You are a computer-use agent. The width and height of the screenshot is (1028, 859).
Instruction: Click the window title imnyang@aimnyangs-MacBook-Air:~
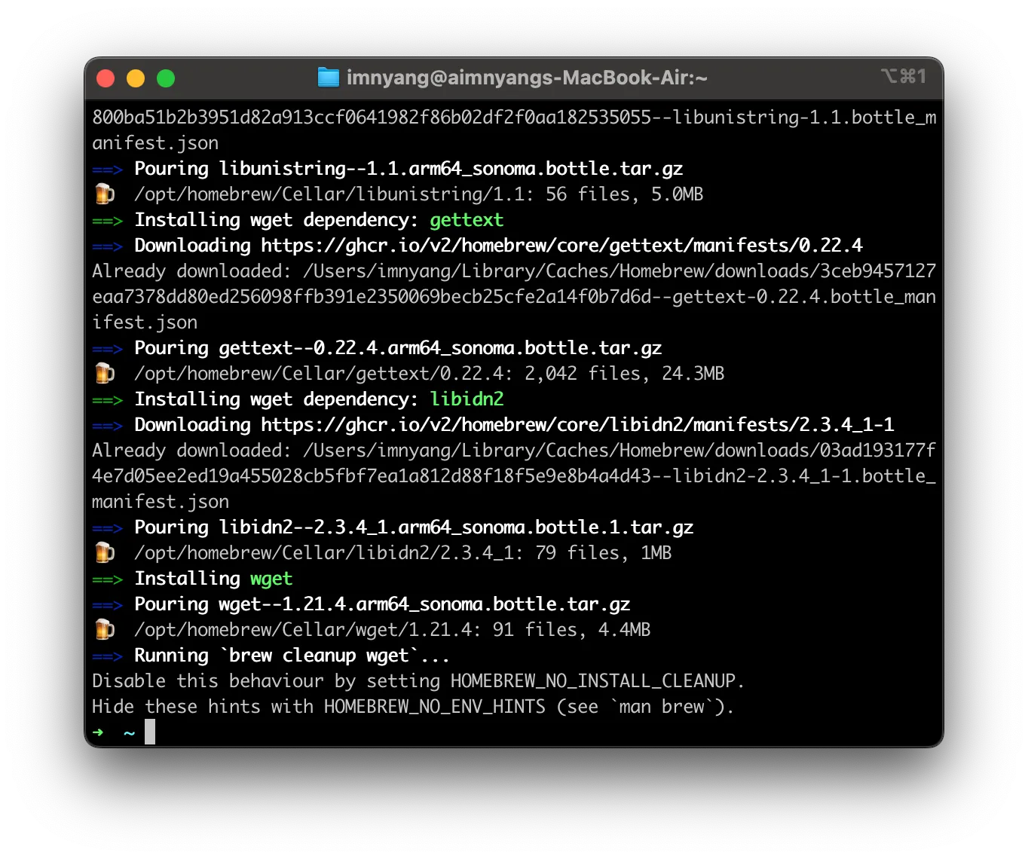click(x=527, y=78)
